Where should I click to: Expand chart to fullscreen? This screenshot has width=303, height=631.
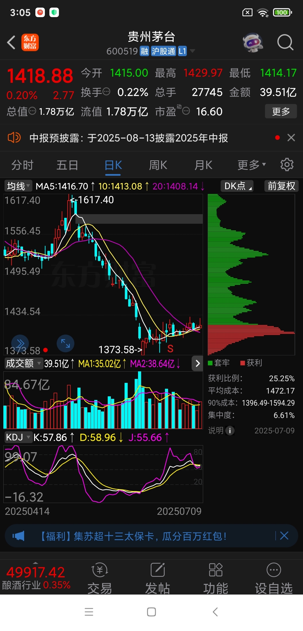(x=65, y=343)
